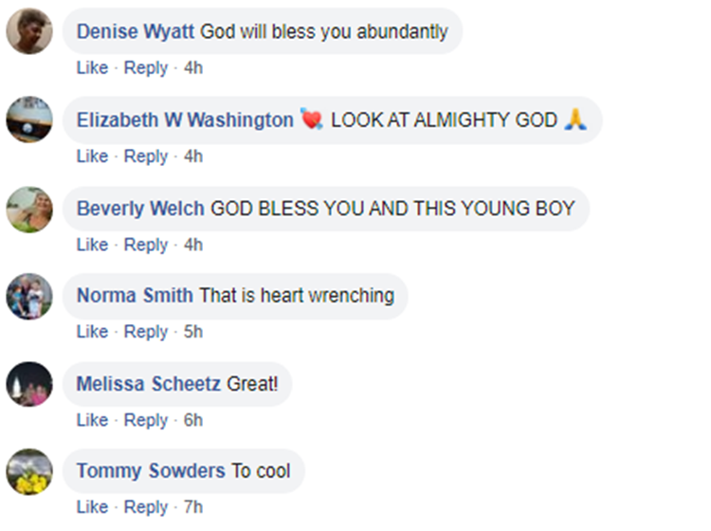Image resolution: width=711 pixels, height=531 pixels.
Task: Go to Beverly Welch's profile link
Action: (x=140, y=209)
